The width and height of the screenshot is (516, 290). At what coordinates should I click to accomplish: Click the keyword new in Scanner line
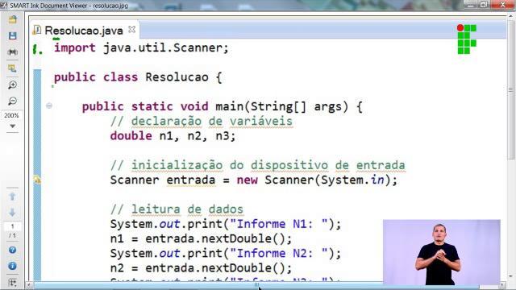(x=248, y=180)
